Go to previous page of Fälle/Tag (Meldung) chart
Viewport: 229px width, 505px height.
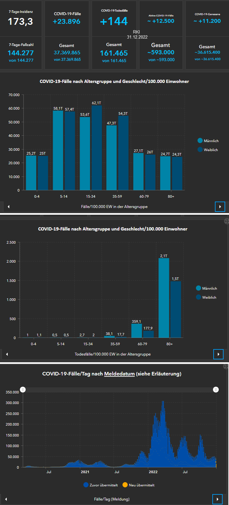point(6,499)
